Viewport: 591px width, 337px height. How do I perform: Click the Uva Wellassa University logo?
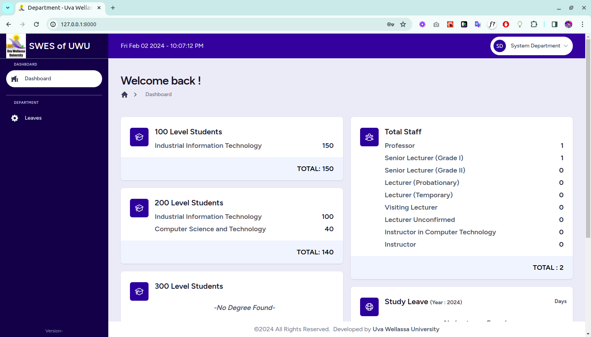[x=16, y=46]
